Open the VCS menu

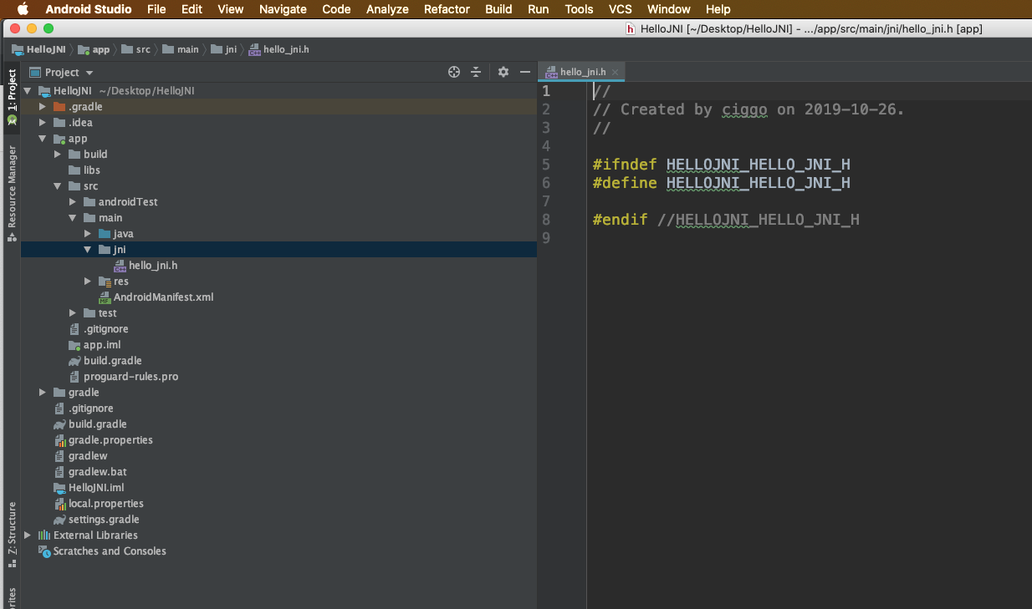(x=621, y=9)
